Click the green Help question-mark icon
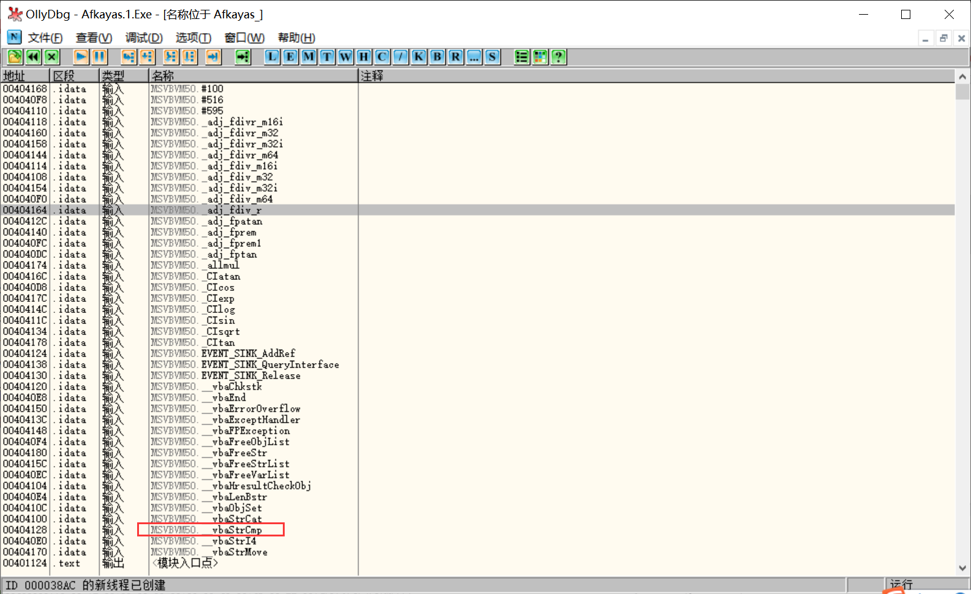 pos(558,57)
